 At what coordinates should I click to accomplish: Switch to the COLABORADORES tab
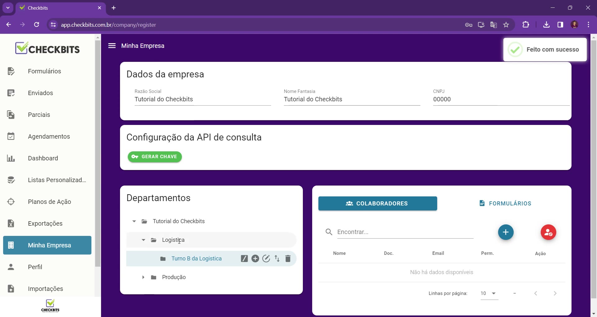pos(377,204)
